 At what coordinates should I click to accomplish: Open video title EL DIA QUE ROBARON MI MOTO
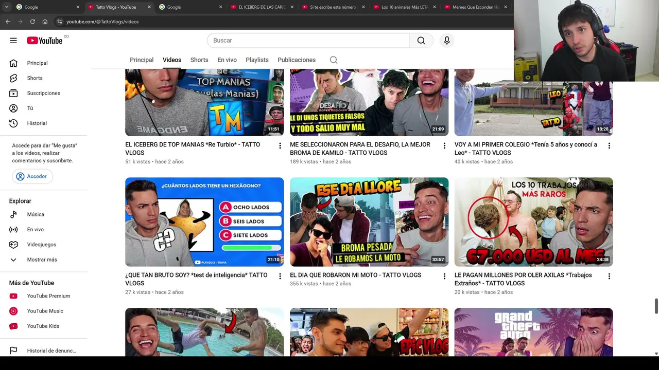(x=356, y=275)
